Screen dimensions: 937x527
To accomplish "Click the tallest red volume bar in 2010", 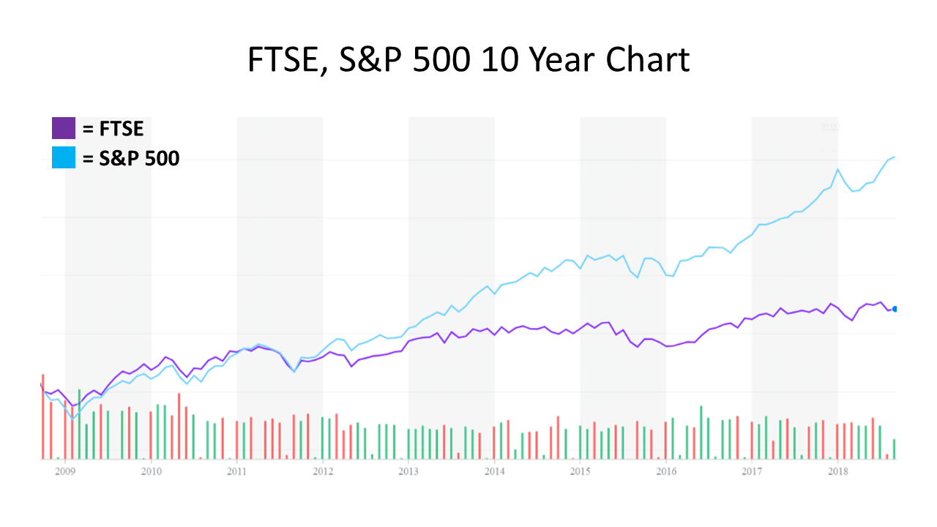I will (x=179, y=426).
